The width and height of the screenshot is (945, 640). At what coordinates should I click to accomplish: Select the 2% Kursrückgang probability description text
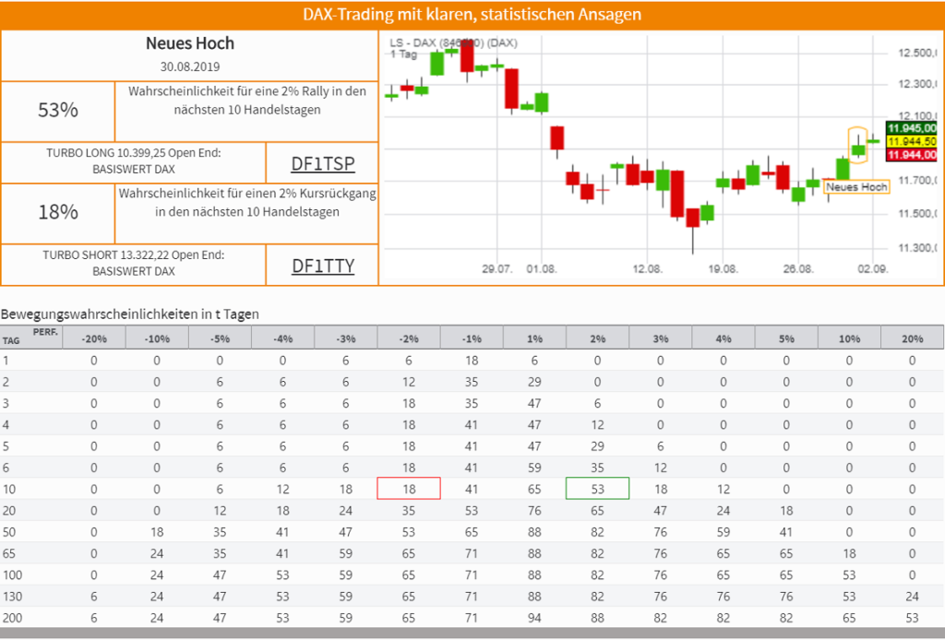[247, 203]
